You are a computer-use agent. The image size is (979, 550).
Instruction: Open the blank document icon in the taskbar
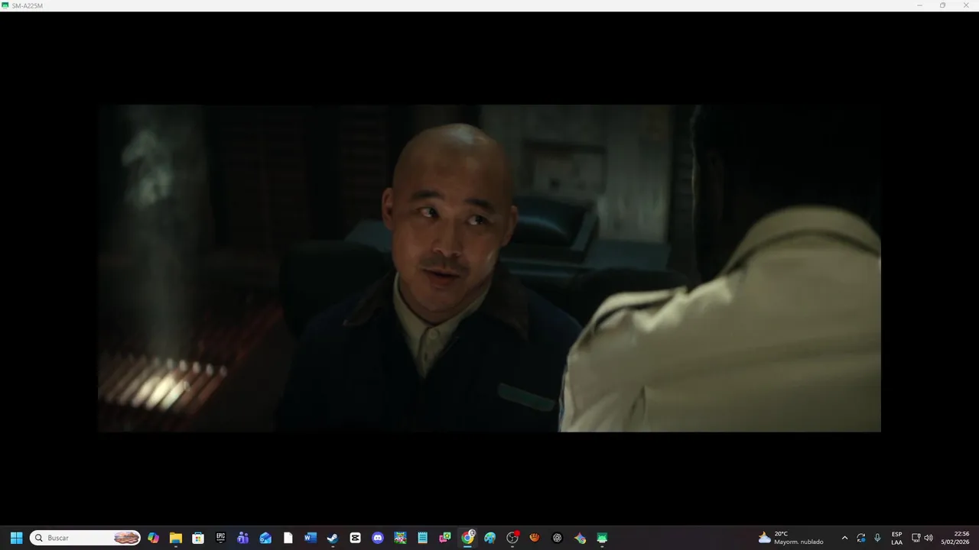pyautogui.click(x=288, y=538)
